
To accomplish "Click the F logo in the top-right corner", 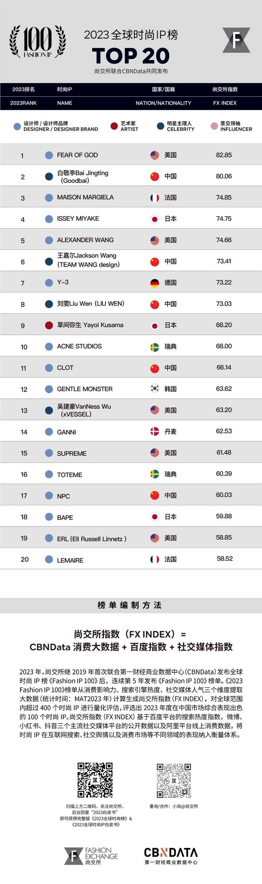I will coord(236,40).
